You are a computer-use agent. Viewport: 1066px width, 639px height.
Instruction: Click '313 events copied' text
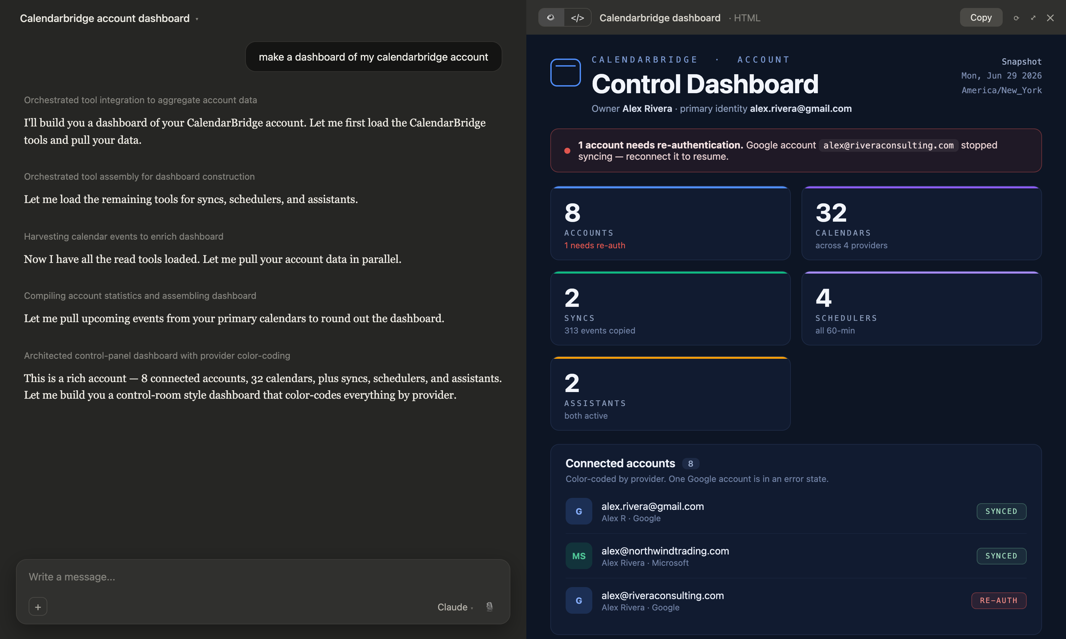pyautogui.click(x=600, y=331)
